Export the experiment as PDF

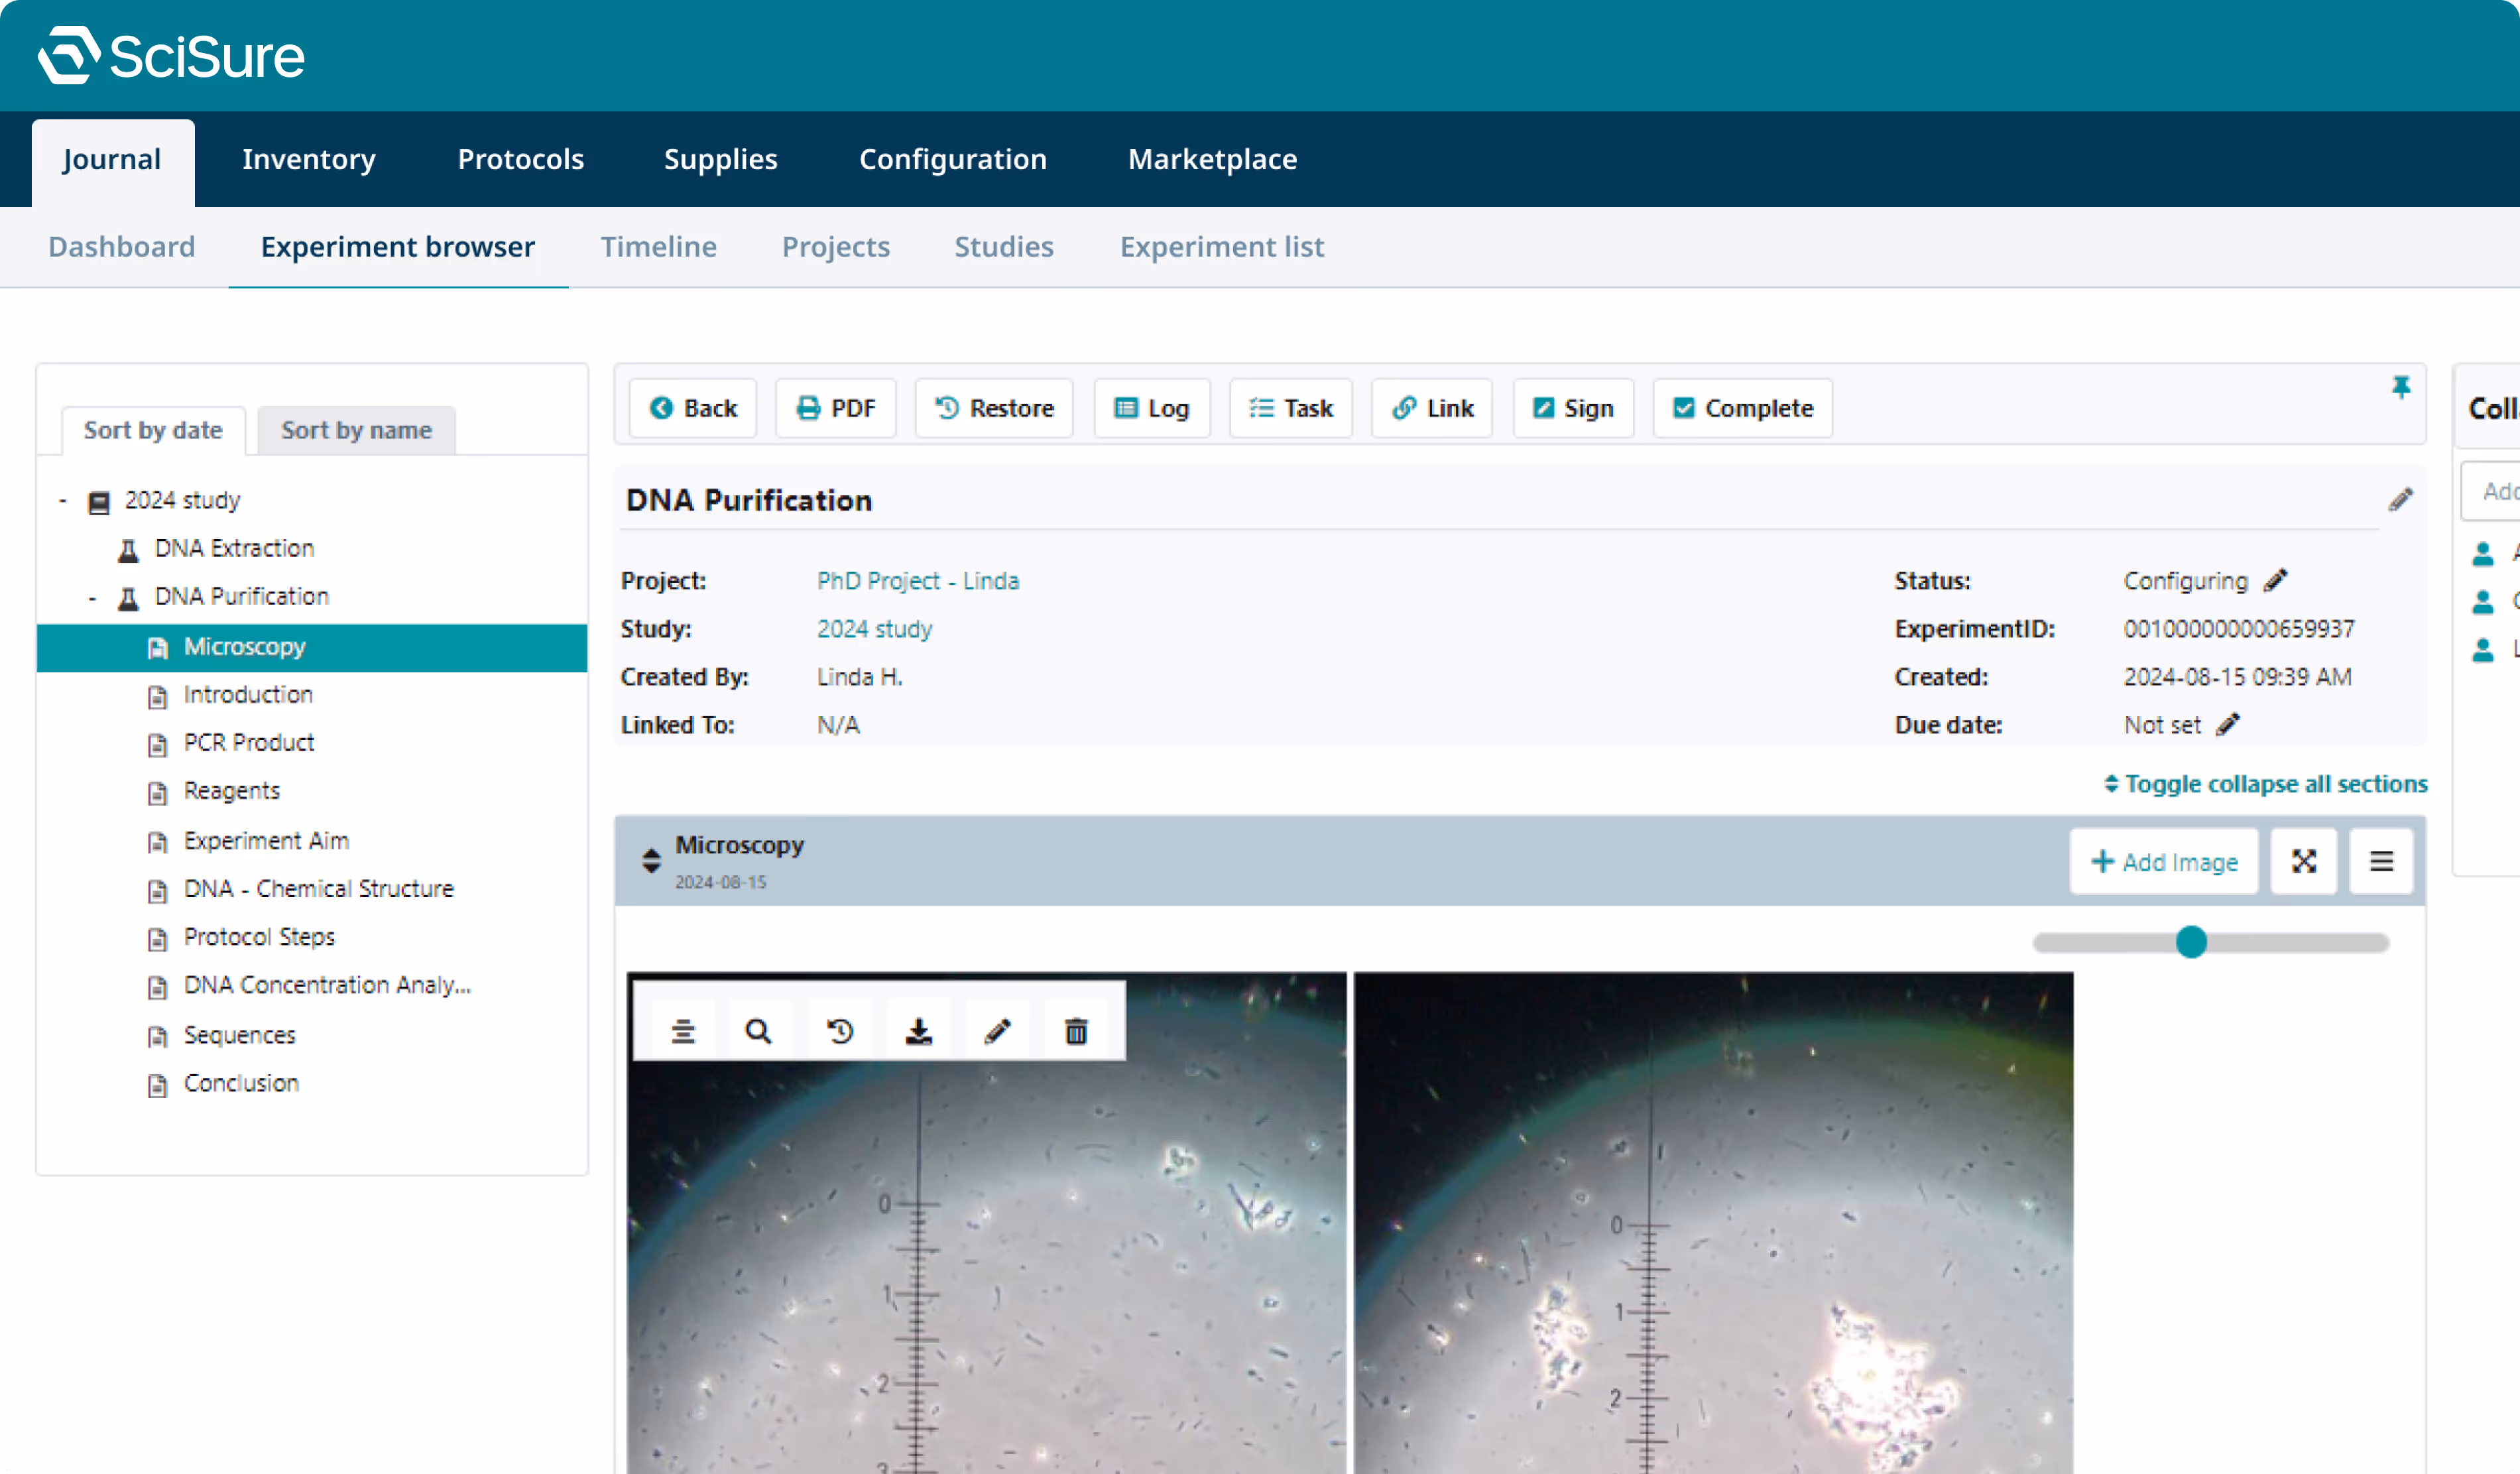(x=836, y=408)
